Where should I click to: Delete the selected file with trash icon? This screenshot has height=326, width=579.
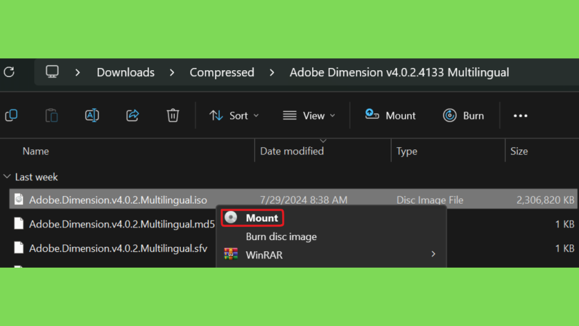pos(173,115)
